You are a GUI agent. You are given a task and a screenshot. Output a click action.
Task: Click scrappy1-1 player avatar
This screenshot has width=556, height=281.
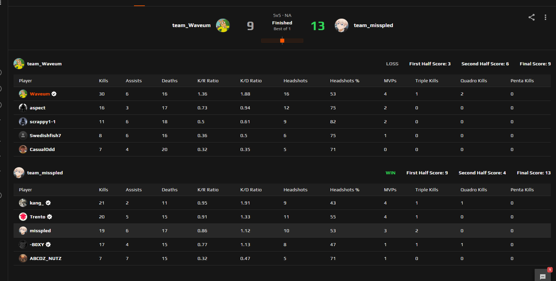point(23,122)
